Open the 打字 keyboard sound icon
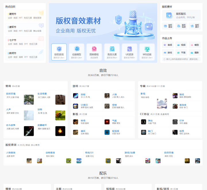 pos(175,122)
